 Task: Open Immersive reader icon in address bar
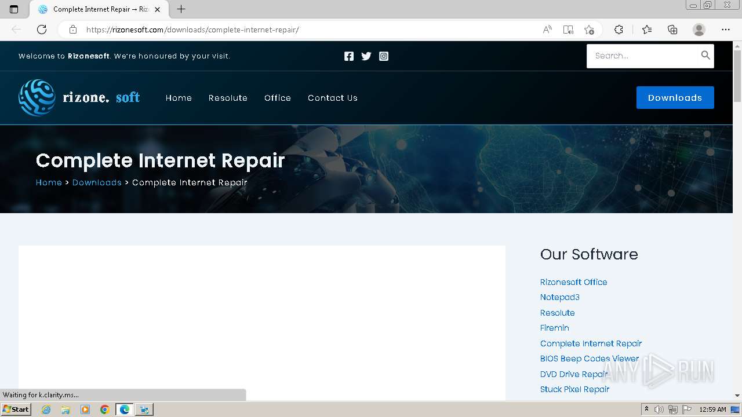[x=568, y=30]
